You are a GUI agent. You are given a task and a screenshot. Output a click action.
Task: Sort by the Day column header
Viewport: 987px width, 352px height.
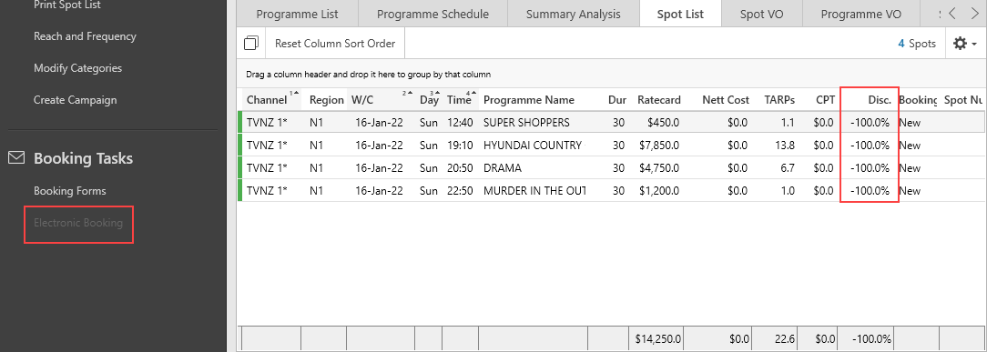click(x=429, y=100)
